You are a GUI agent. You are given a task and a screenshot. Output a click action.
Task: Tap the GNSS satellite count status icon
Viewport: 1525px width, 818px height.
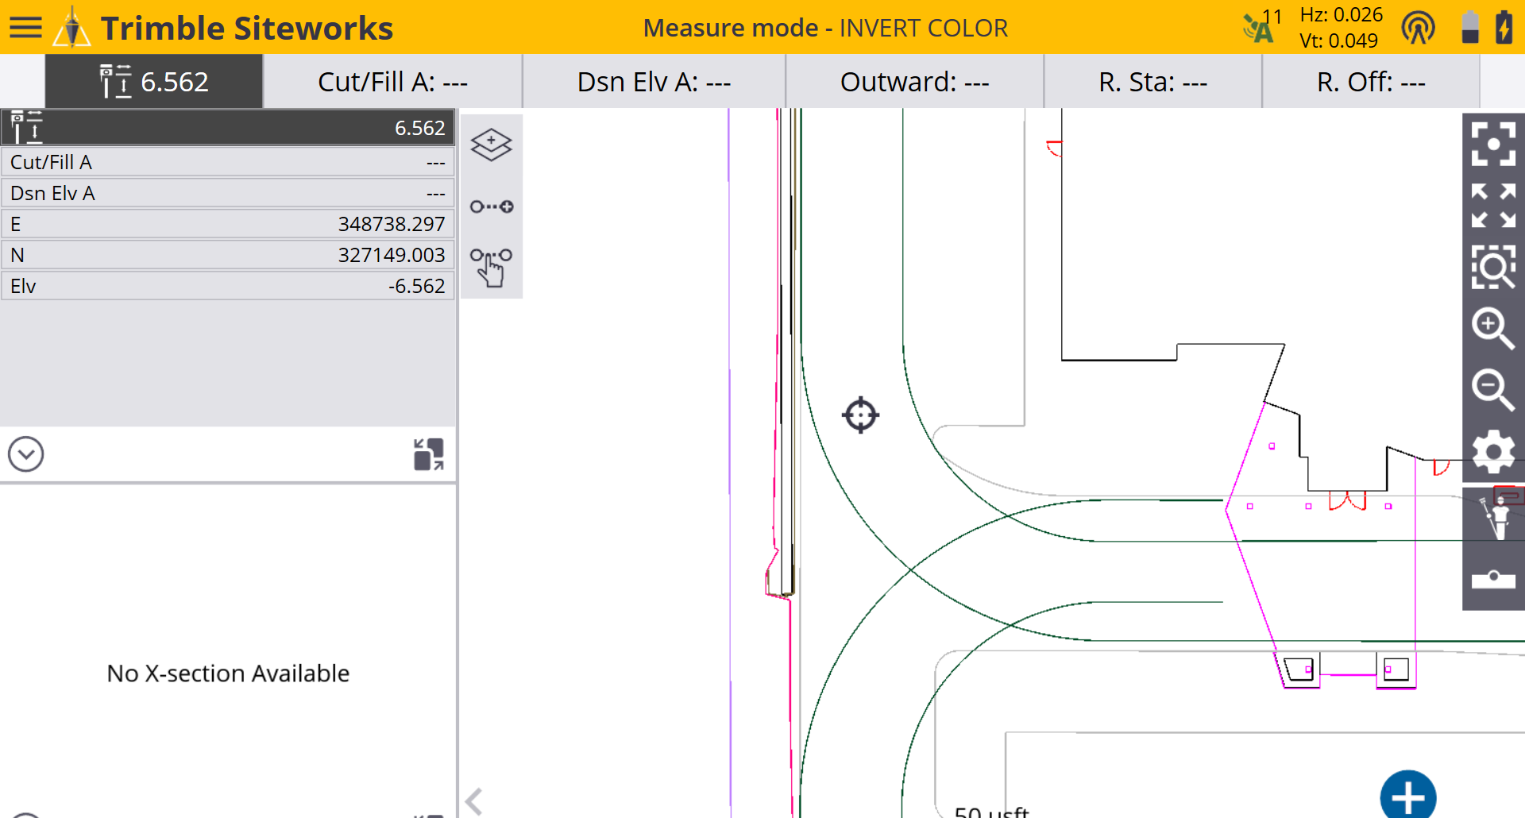pyautogui.click(x=1262, y=27)
